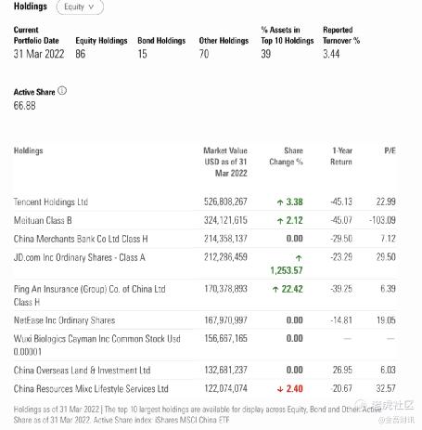Click the up arrow beside Ping An's 22.42
Screen dimensions: 422x430
tap(275, 290)
